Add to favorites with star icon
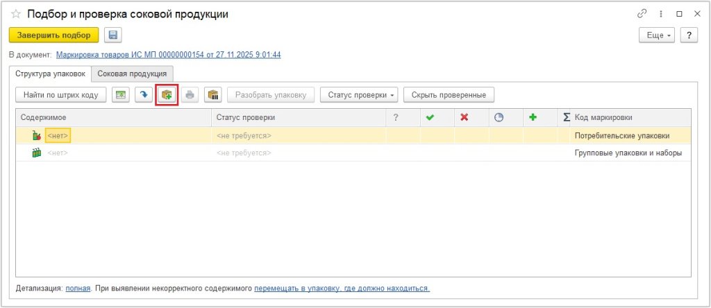The image size is (711, 308). [x=15, y=15]
